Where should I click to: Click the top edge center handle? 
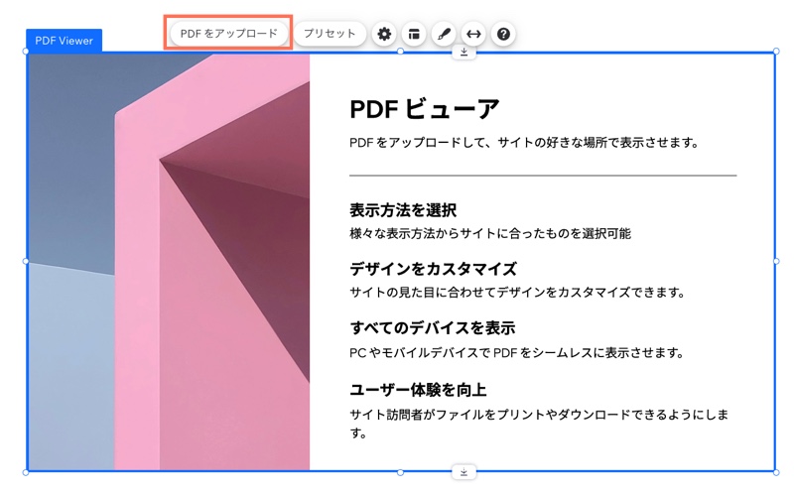(401, 52)
